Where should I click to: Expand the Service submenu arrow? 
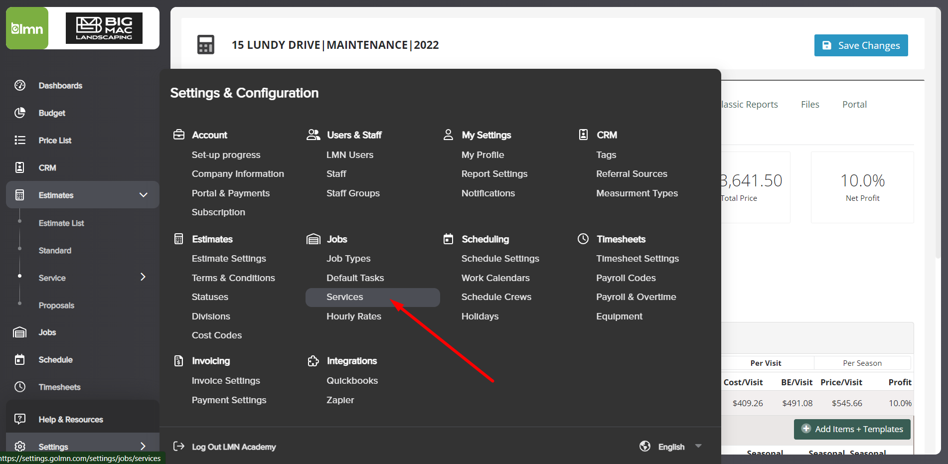[x=143, y=277]
